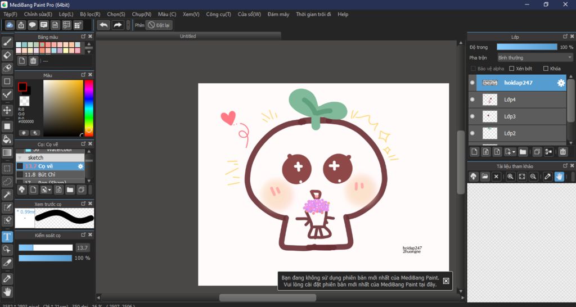Toggle the Bảo vệ alpha checkbox
The image size is (576, 307).
473,69
